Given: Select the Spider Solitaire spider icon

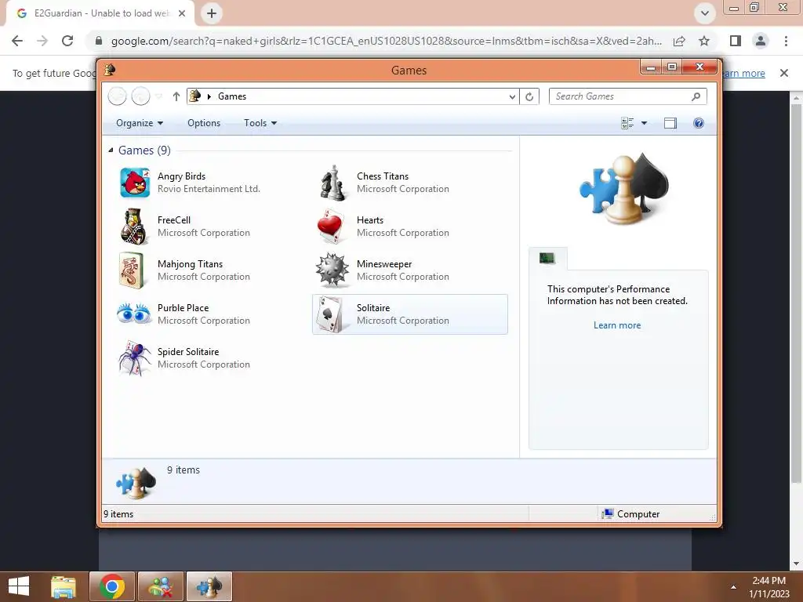Looking at the screenshot, I should click(x=135, y=357).
